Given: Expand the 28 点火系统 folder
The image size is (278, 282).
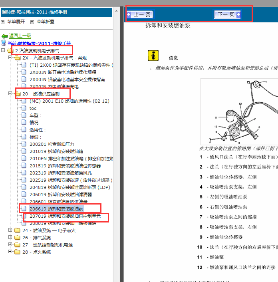Looking at the screenshot, I should click(10, 252).
